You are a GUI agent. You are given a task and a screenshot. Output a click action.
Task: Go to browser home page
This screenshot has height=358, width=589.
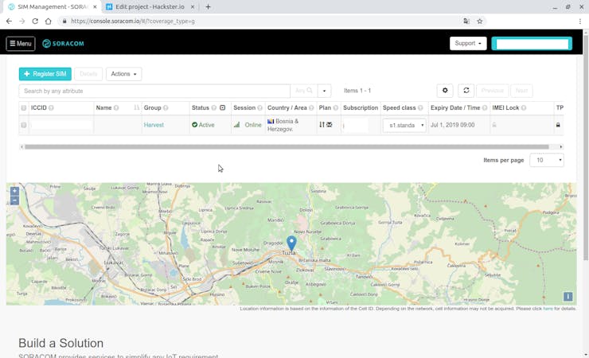pyautogui.click(x=48, y=21)
